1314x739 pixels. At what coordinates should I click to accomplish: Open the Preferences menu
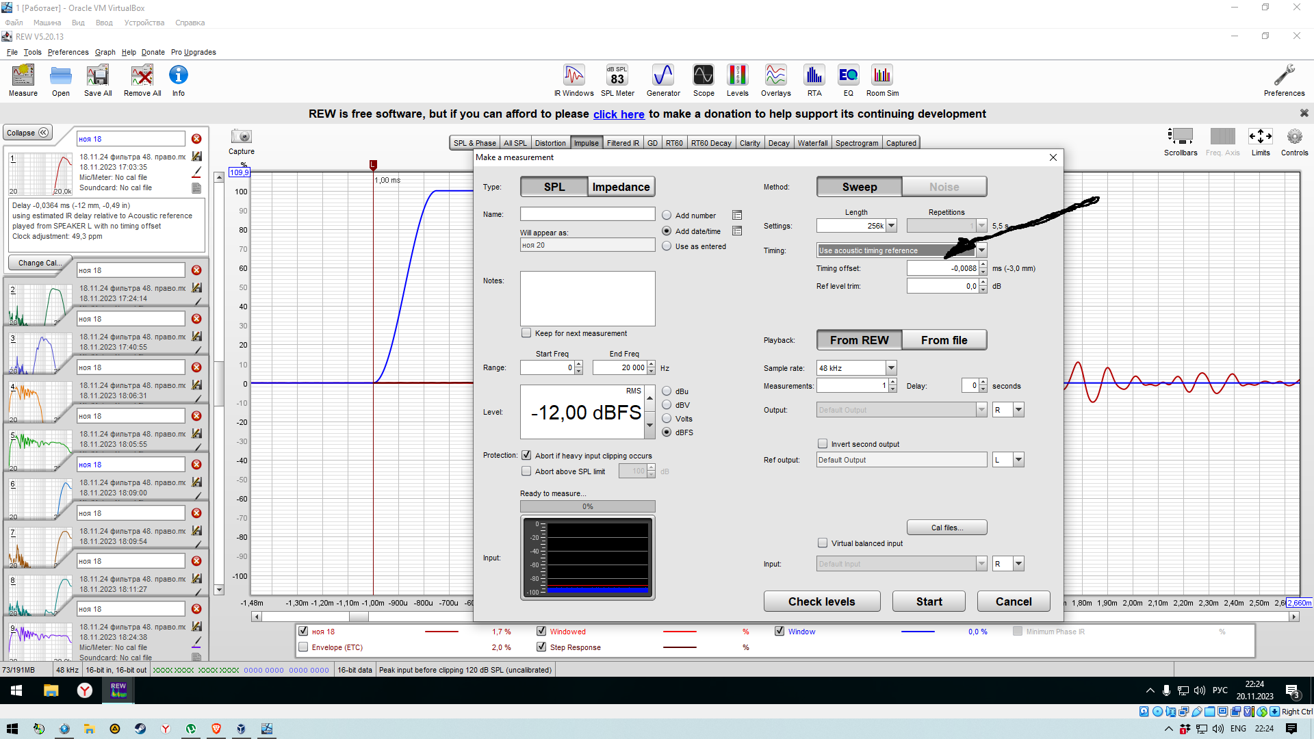68,52
